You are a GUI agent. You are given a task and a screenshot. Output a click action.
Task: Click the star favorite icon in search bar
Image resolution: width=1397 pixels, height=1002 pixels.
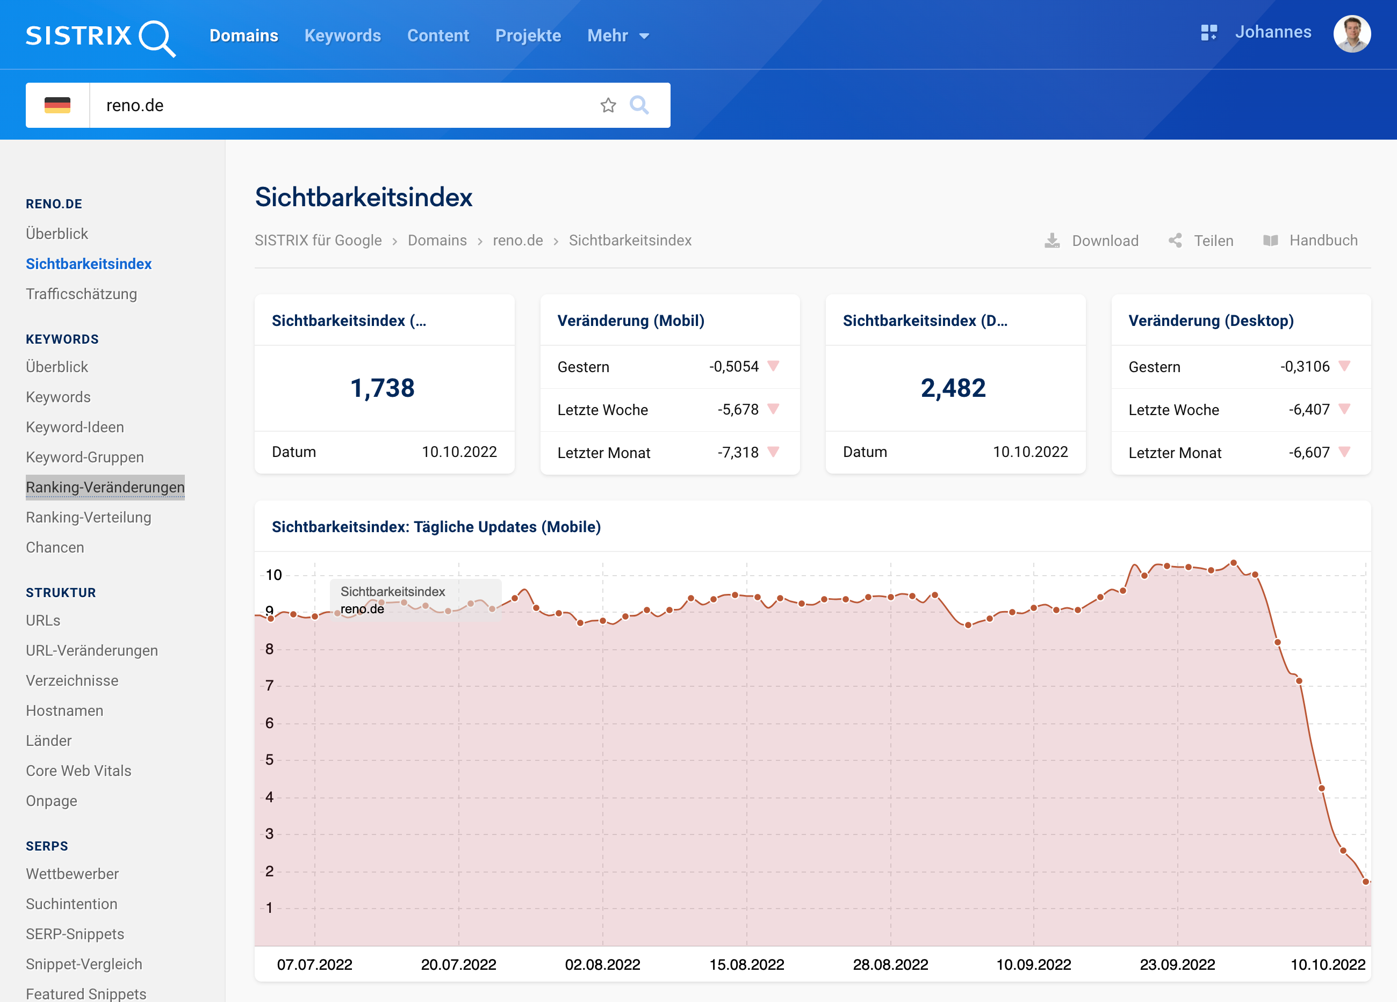[x=608, y=105]
